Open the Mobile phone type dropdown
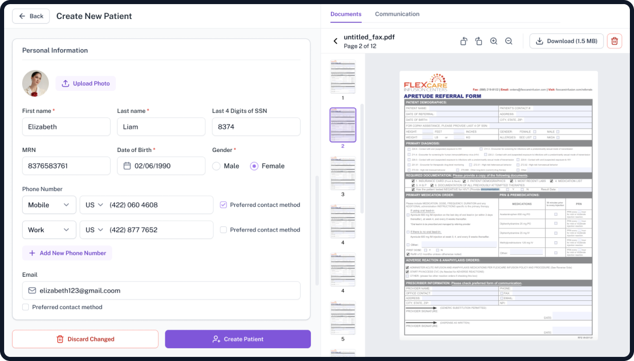This screenshot has width=634, height=361. (x=49, y=205)
